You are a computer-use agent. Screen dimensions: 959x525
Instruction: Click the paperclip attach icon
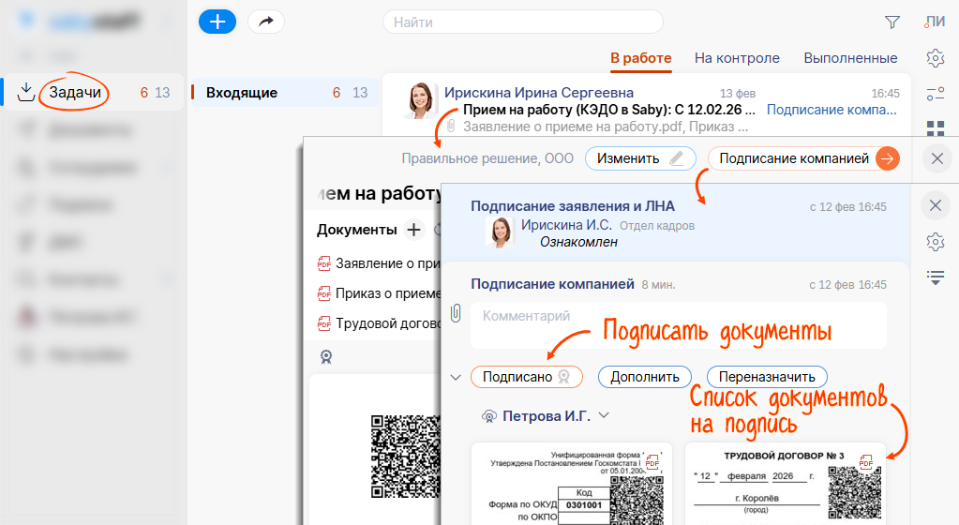[x=456, y=313]
